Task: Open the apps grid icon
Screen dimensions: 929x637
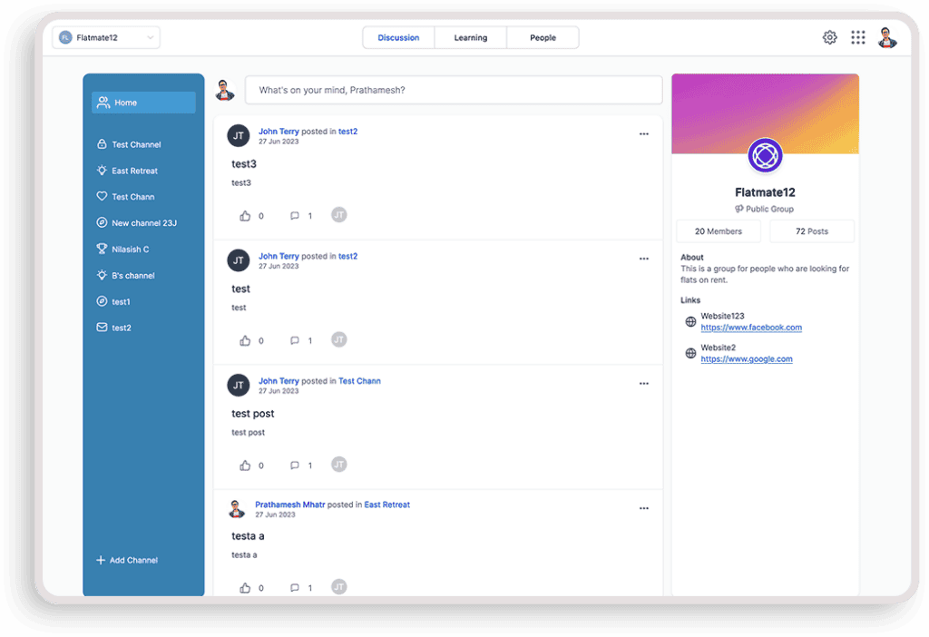Action: coord(857,37)
